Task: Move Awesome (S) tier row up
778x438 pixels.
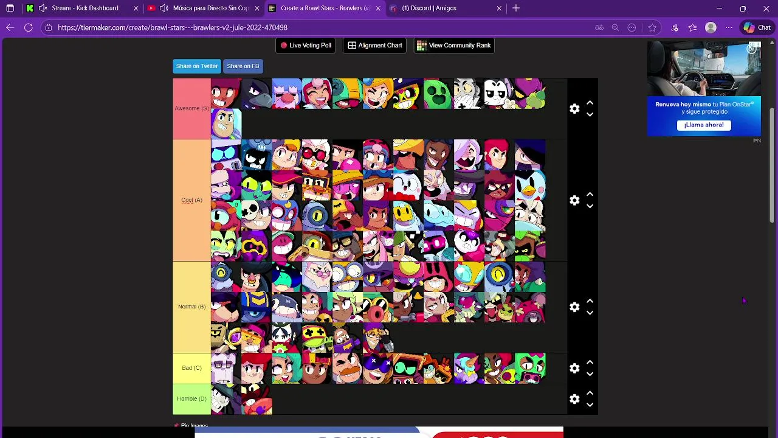Action: point(590,103)
